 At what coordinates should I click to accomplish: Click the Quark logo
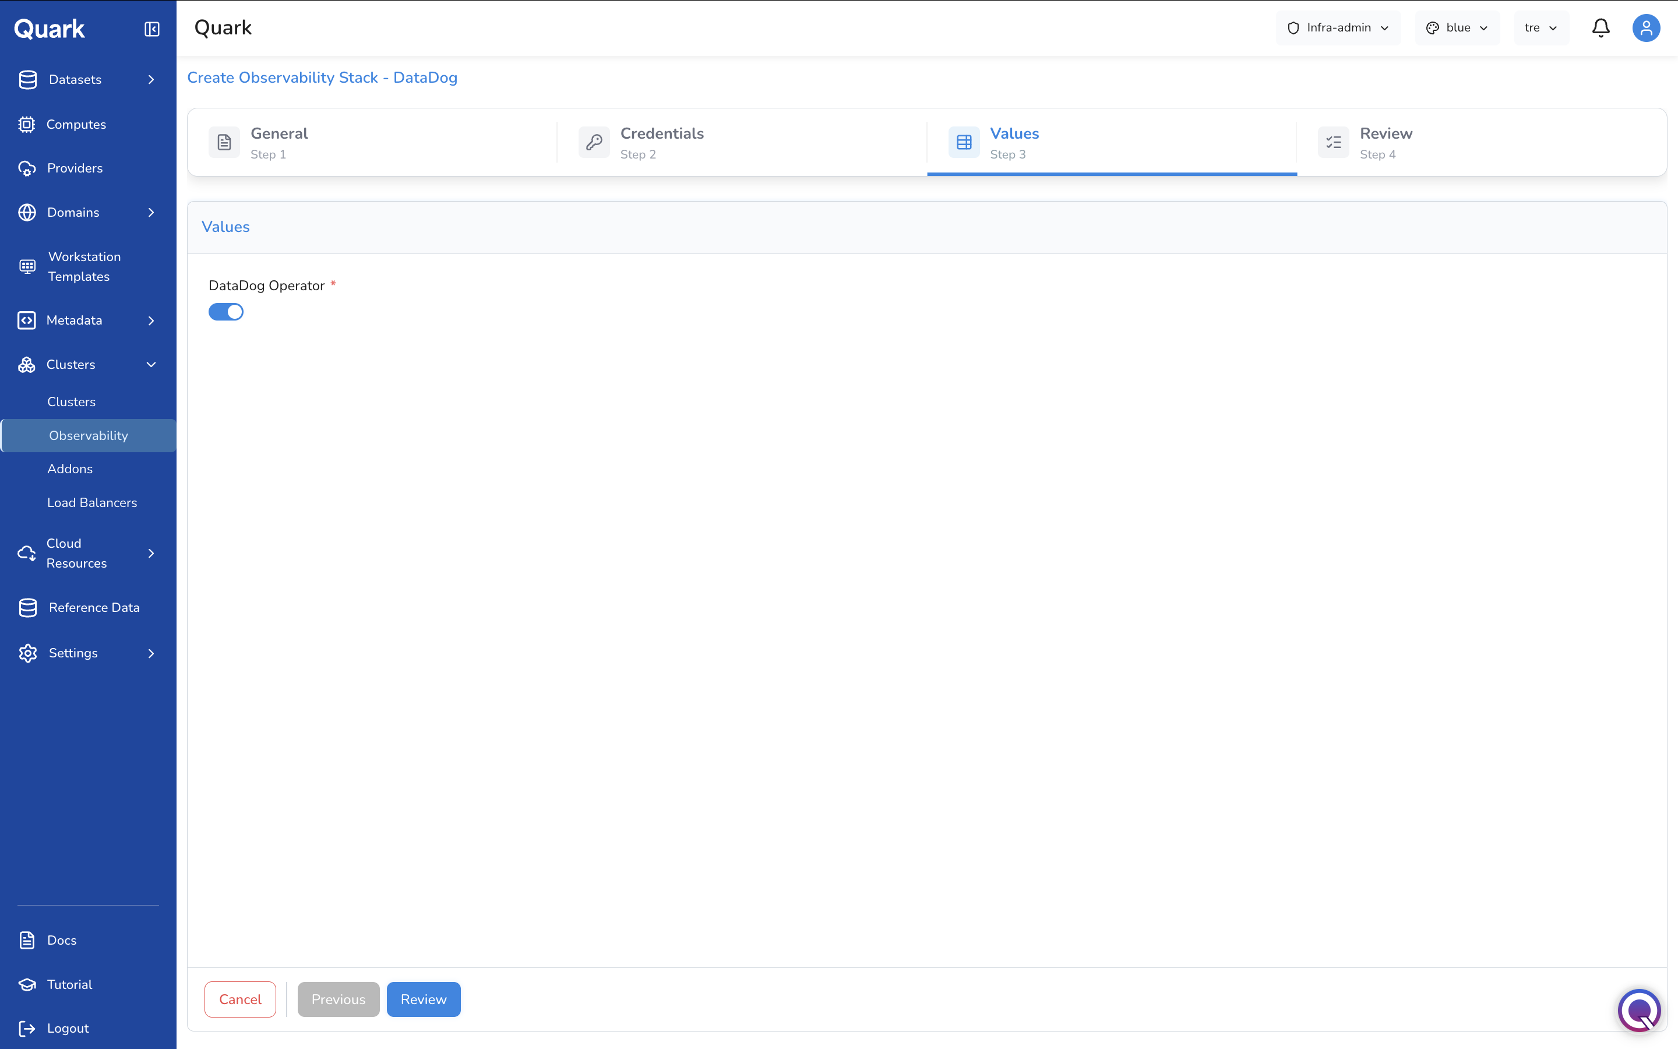point(49,29)
